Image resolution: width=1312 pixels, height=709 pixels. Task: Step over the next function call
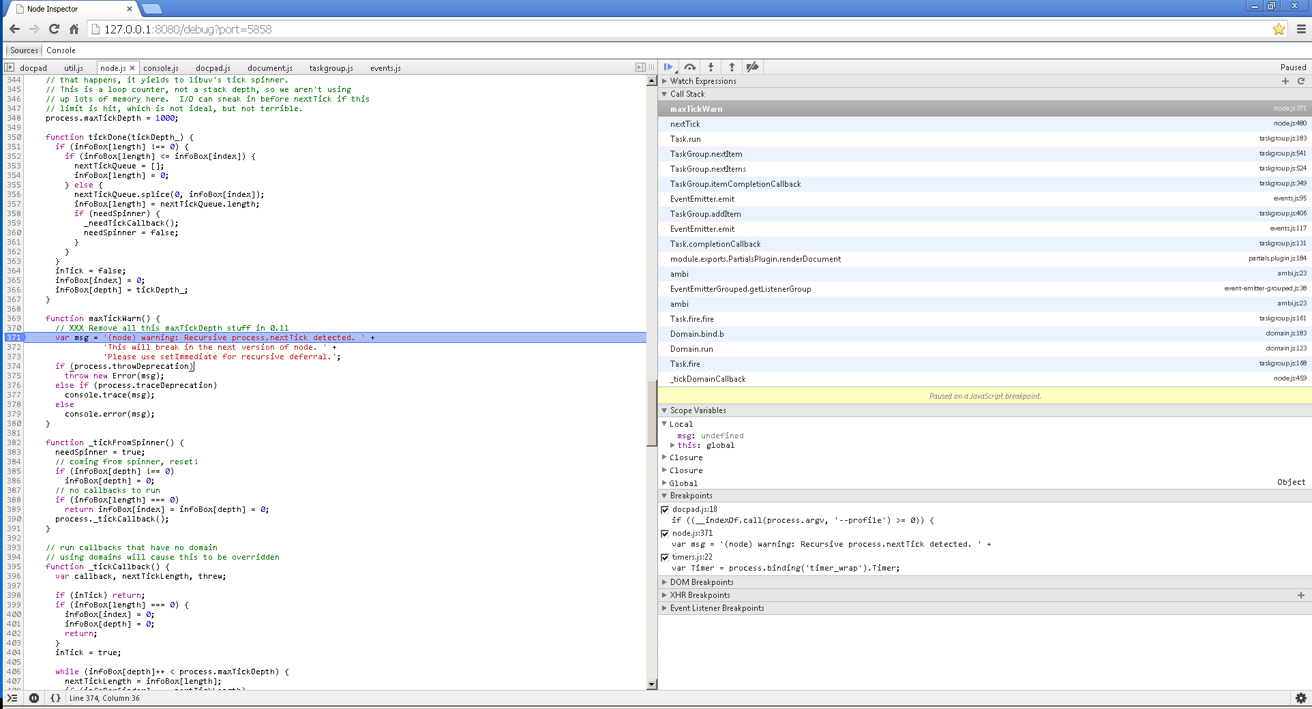tap(690, 67)
